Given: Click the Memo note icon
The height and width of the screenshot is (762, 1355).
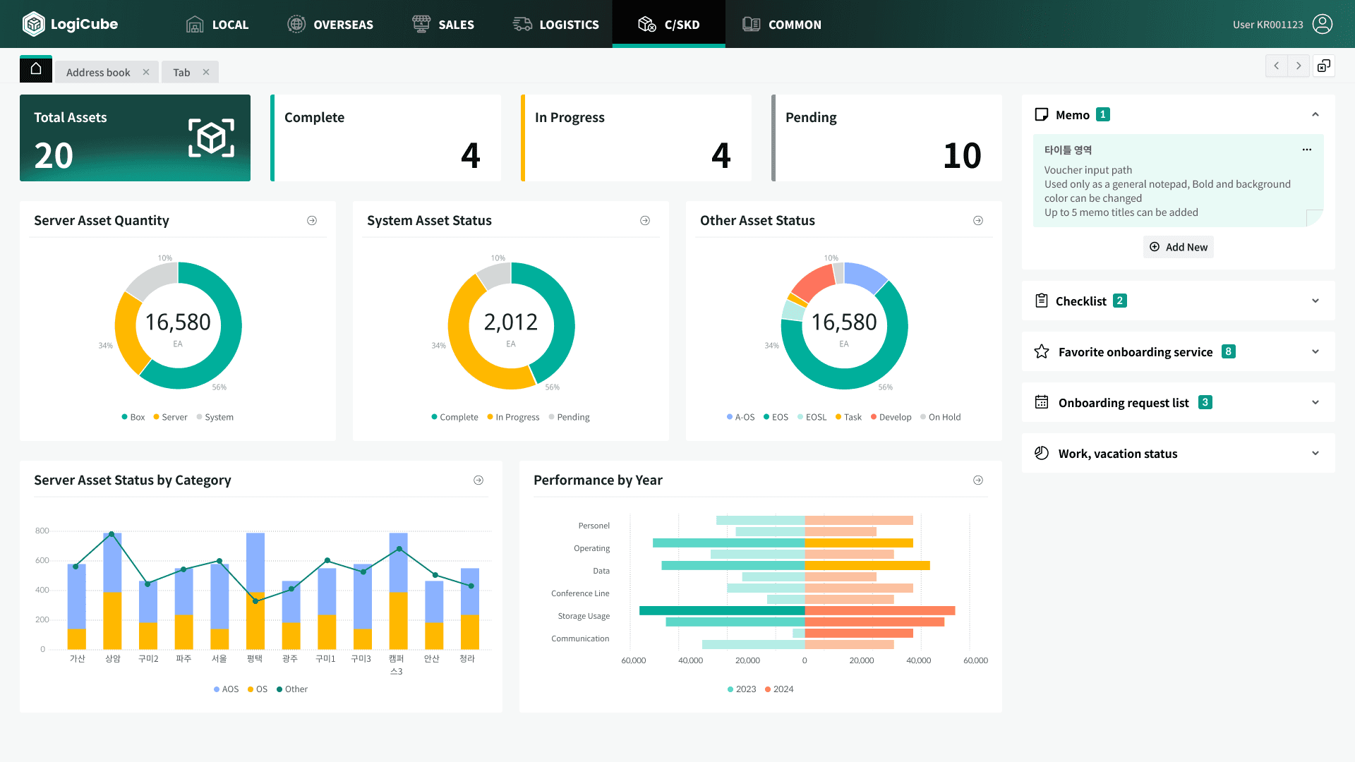Looking at the screenshot, I should pos(1041,114).
